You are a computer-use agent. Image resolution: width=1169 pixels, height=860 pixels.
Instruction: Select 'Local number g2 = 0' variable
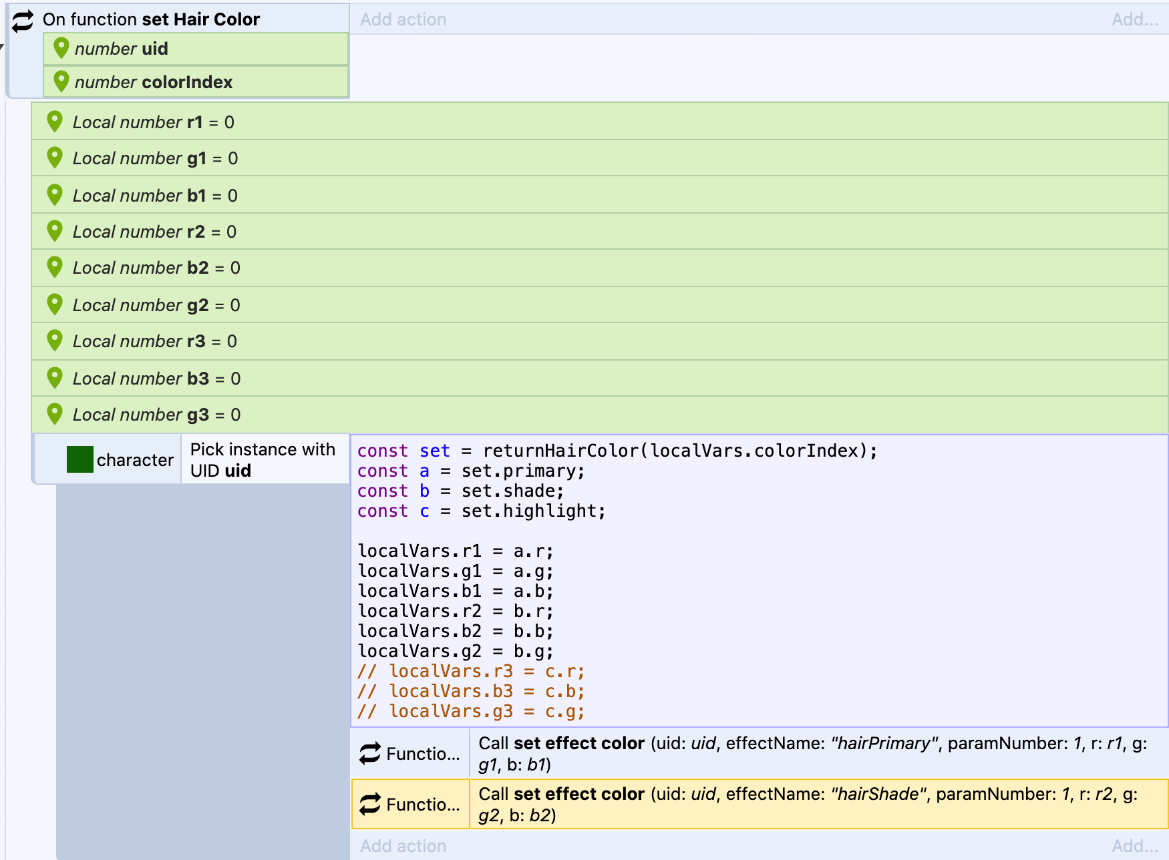coord(600,305)
